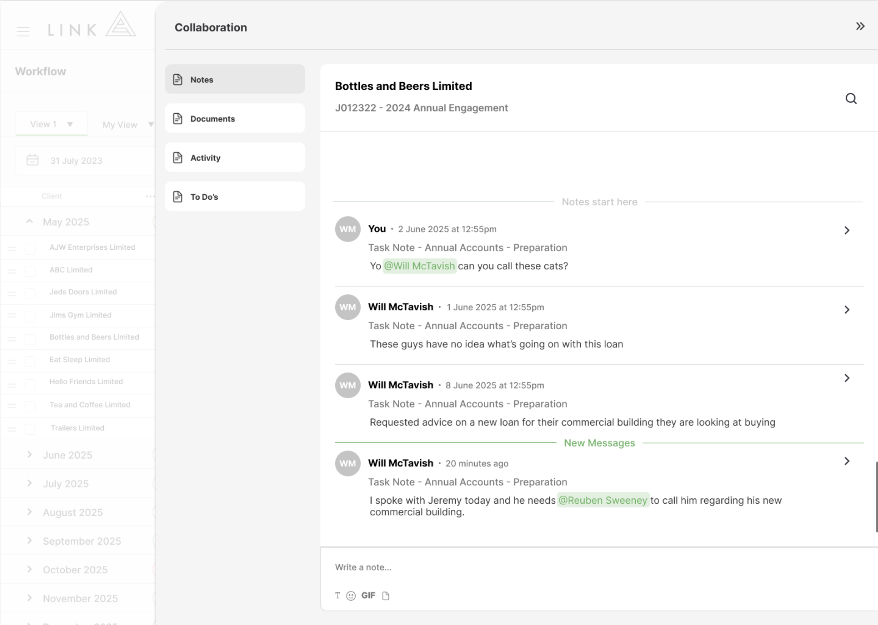The image size is (878, 625).
Task: Click the WM avatar on the 8 June note
Action: (348, 385)
